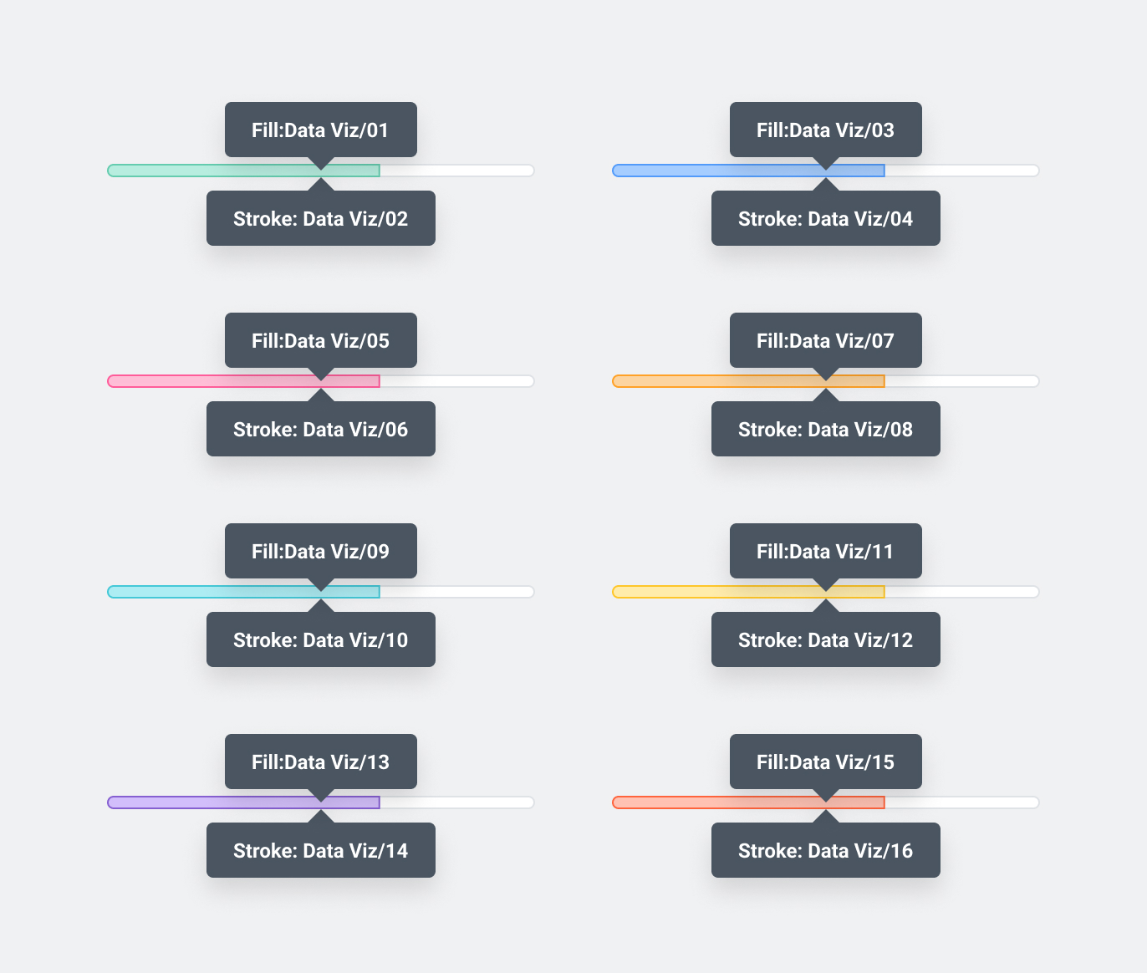The width and height of the screenshot is (1147, 973).
Task: Click the Fill:Data Viz/05 tooltip
Action: (320, 340)
